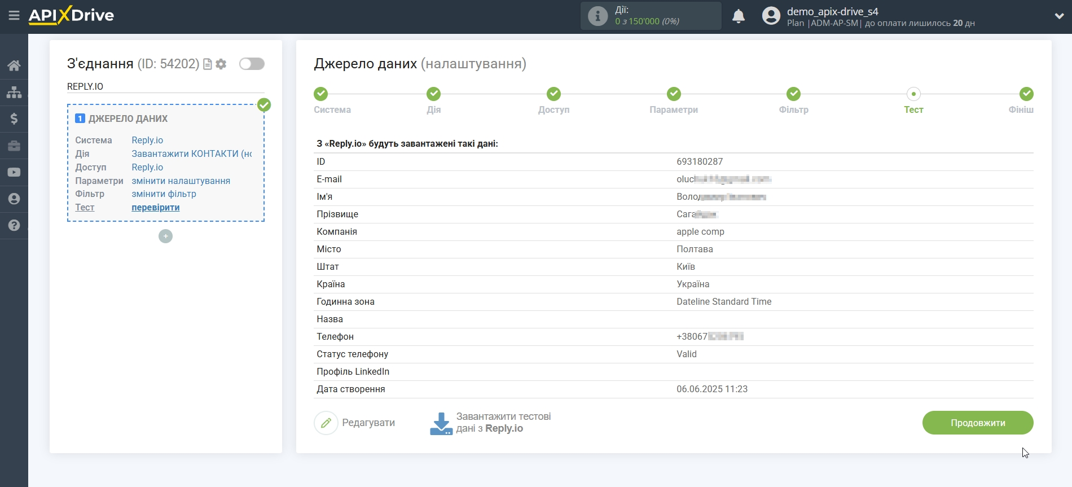Click the download test data icon

[441, 423]
